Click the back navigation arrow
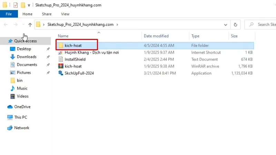The image size is (276, 155). (x=6, y=24)
